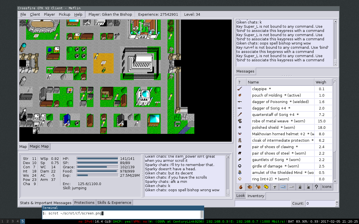
Task: Switch to workspace 3 in status bar
Action: click(x=13, y=221)
